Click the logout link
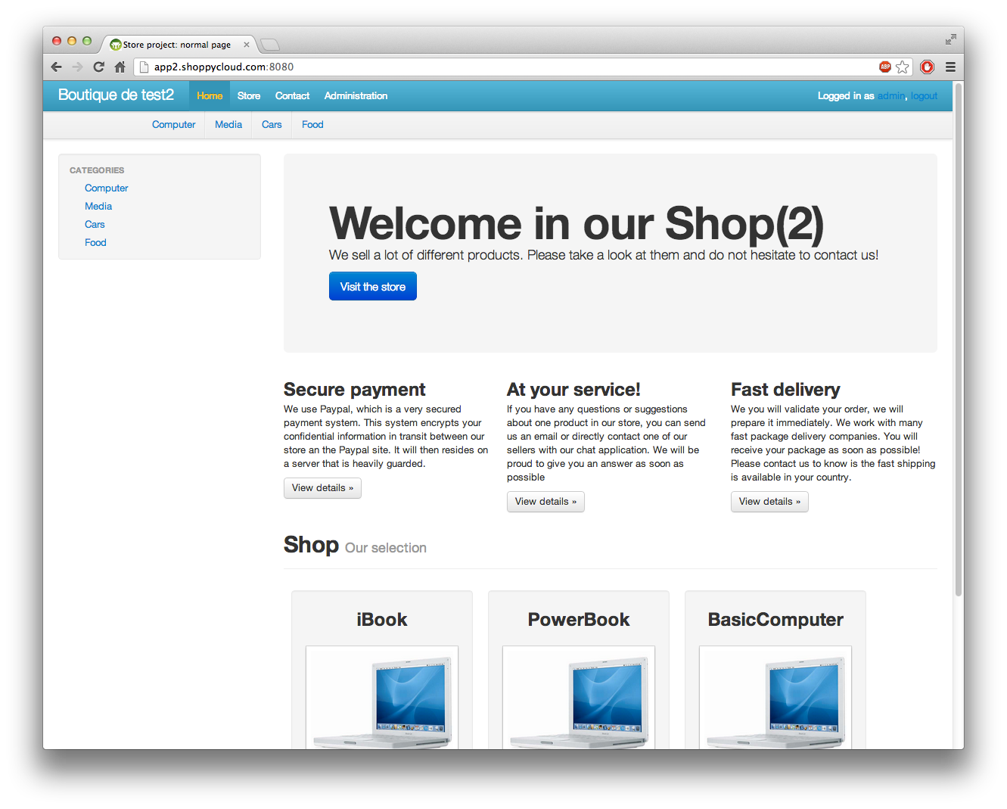The height and width of the screenshot is (809, 1007). pyautogui.click(x=924, y=96)
